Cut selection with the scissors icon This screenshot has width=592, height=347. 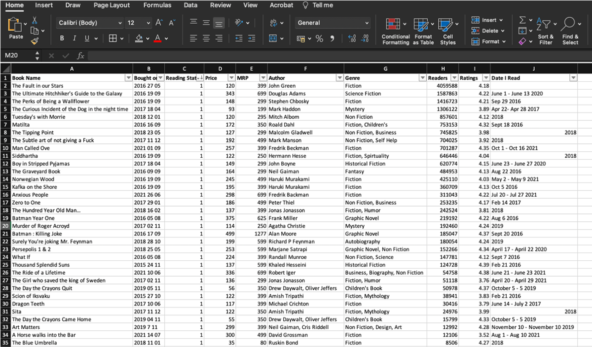pos(35,21)
